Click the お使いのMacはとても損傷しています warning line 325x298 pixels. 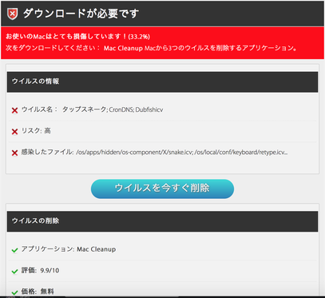tap(77, 37)
